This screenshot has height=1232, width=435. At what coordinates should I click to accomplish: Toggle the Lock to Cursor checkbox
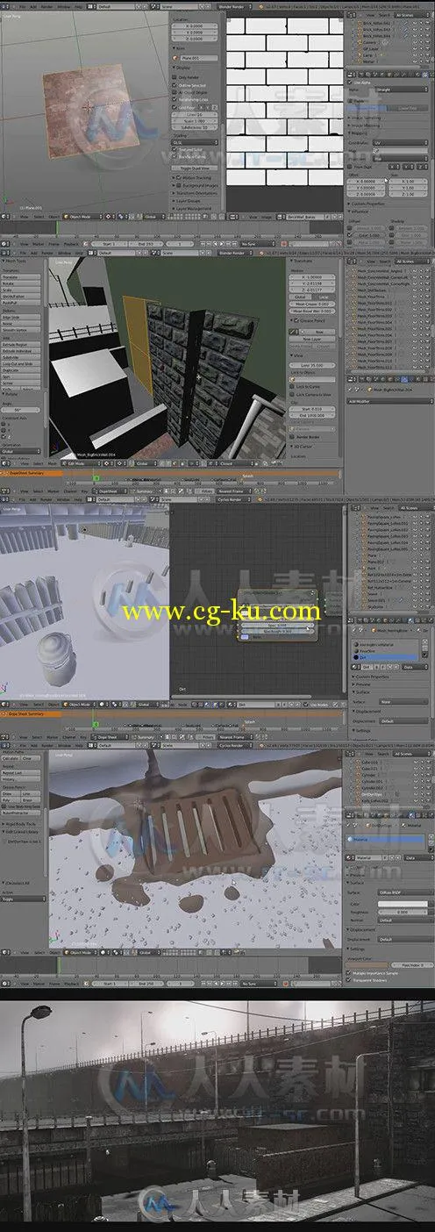pos(292,386)
